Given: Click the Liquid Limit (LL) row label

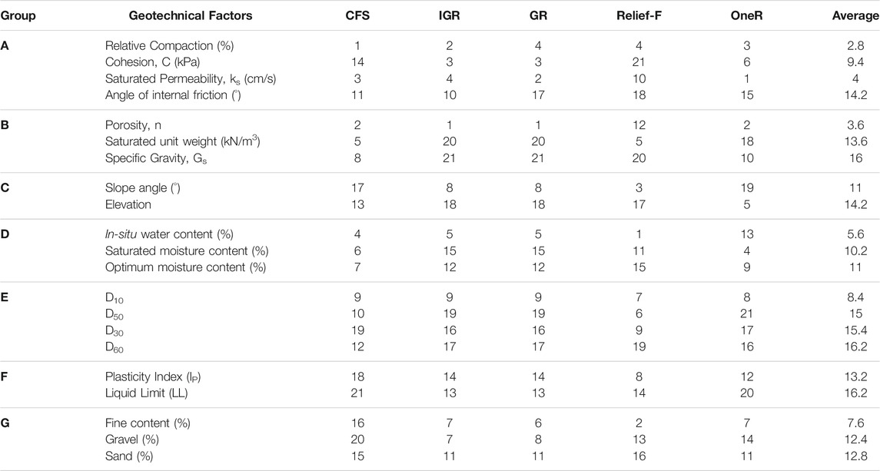Looking at the screenshot, I should click(146, 393).
